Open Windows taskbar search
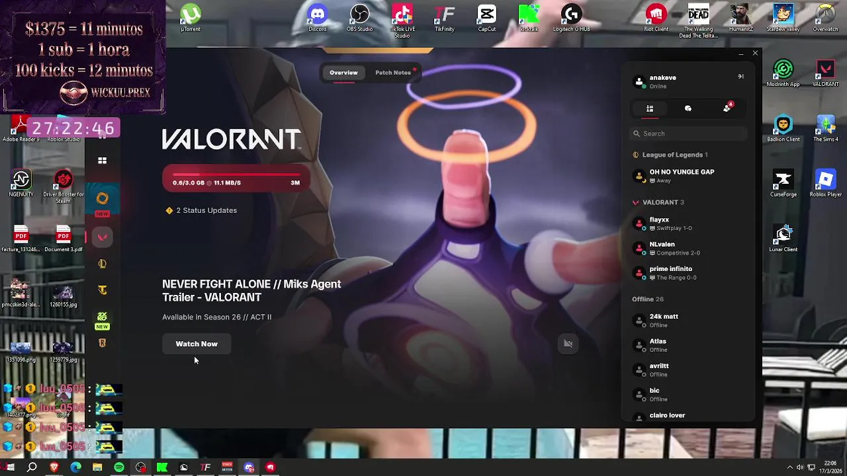The image size is (847, 476). 32,467
